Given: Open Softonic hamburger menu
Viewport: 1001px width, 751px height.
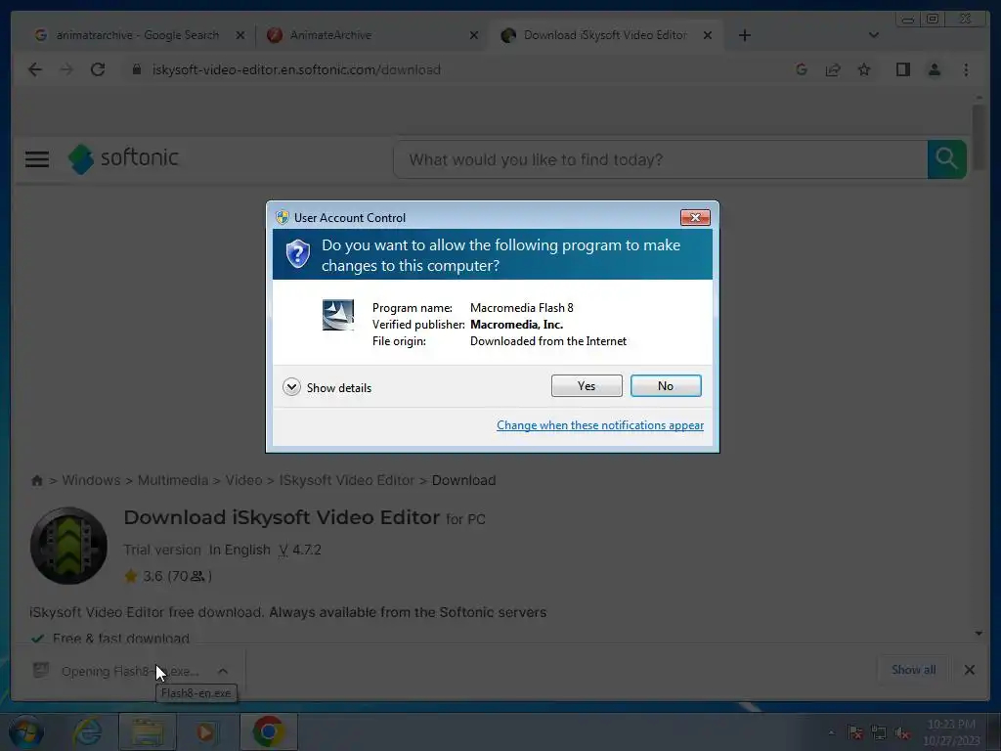Looking at the screenshot, I should [37, 159].
